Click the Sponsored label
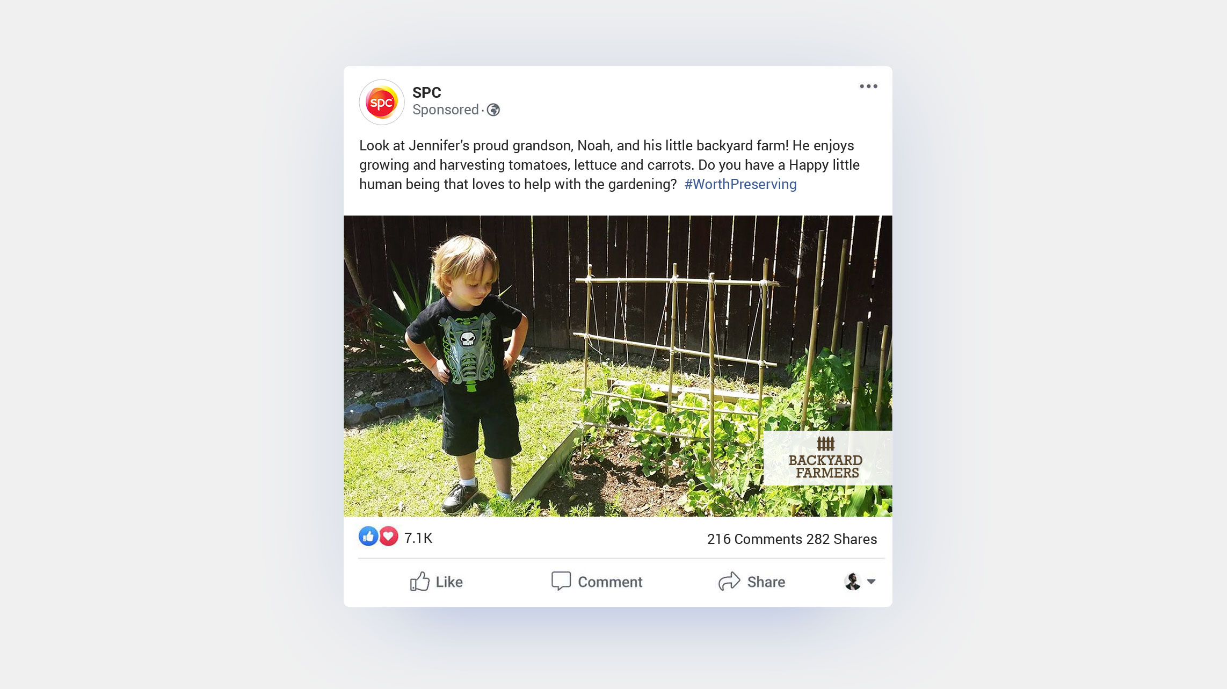 (x=446, y=110)
